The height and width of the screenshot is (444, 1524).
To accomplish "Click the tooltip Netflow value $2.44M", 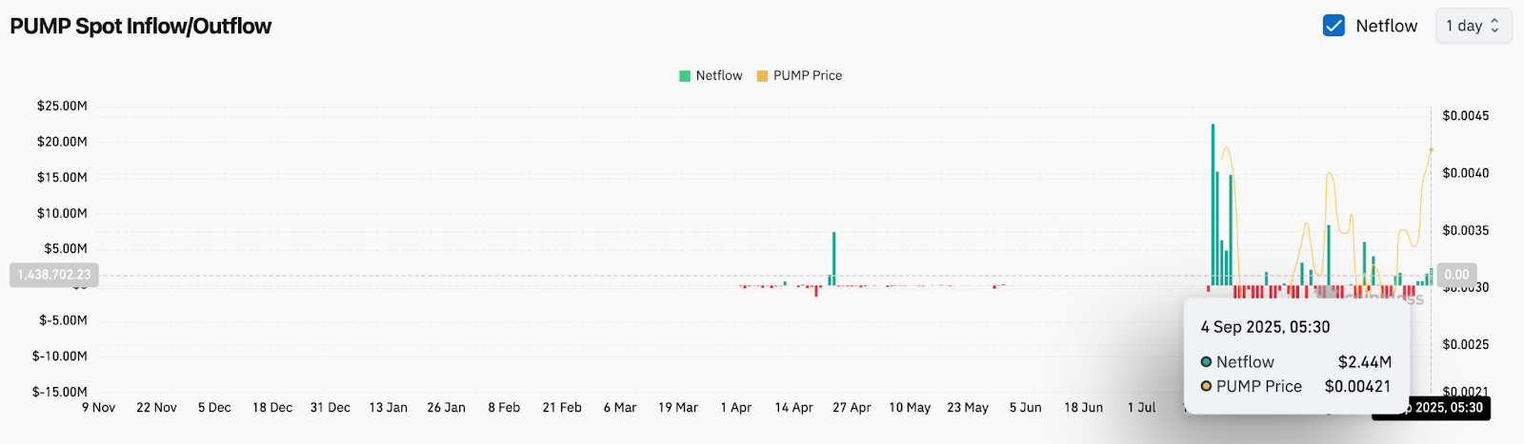I will [1365, 362].
